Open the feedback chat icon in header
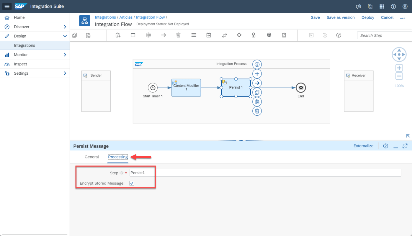This screenshot has height=236, width=412. (x=359, y=6)
